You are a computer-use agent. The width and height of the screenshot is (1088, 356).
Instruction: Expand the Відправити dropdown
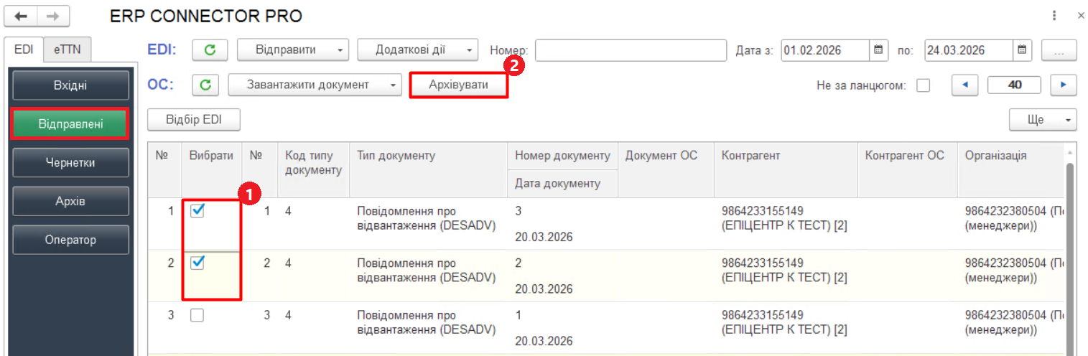pyautogui.click(x=292, y=50)
